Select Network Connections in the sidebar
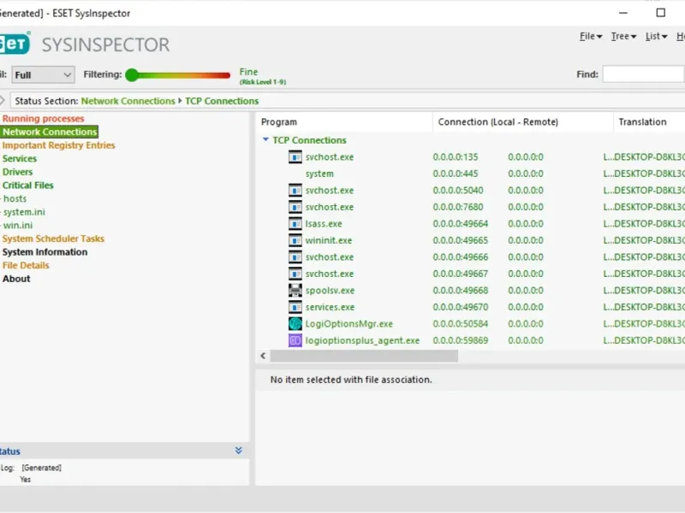 [x=50, y=132]
